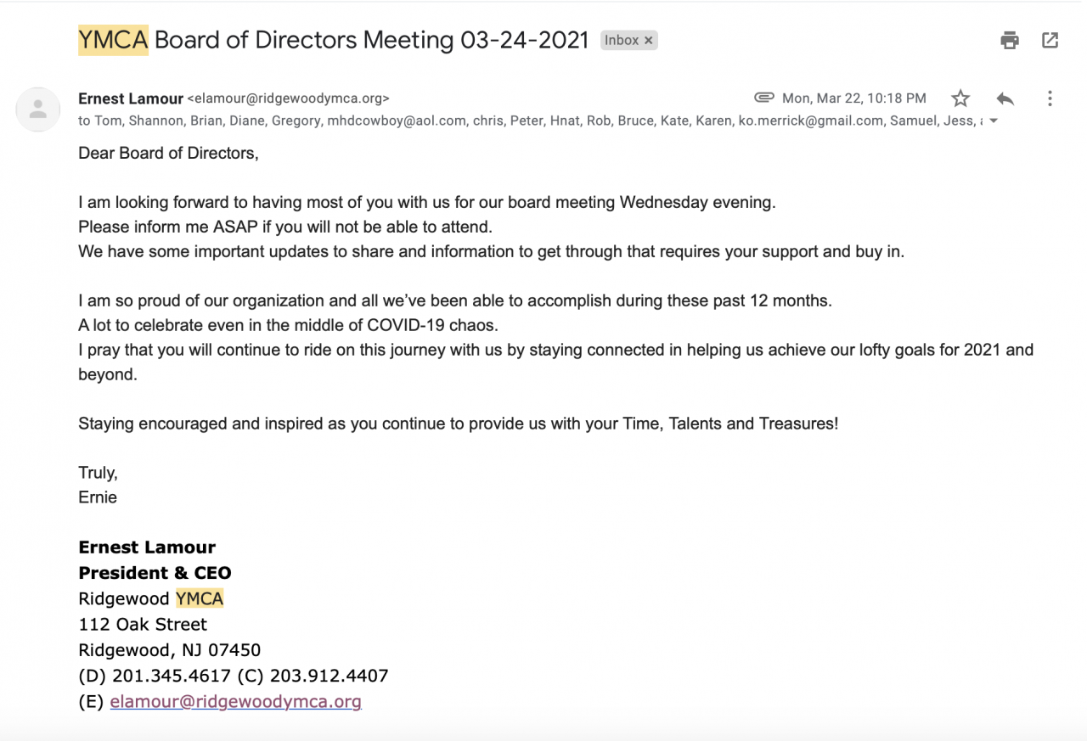Click the Mon, Mar 22 timestamp
This screenshot has height=741, width=1087.
click(x=853, y=98)
